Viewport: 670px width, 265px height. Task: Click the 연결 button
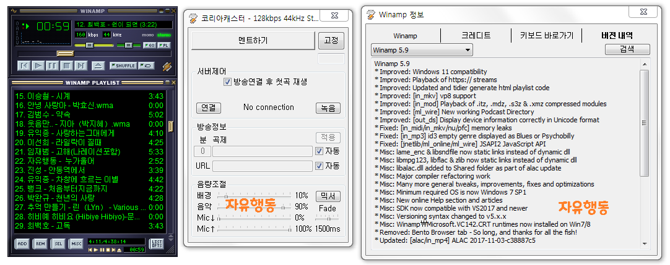tap(209, 107)
